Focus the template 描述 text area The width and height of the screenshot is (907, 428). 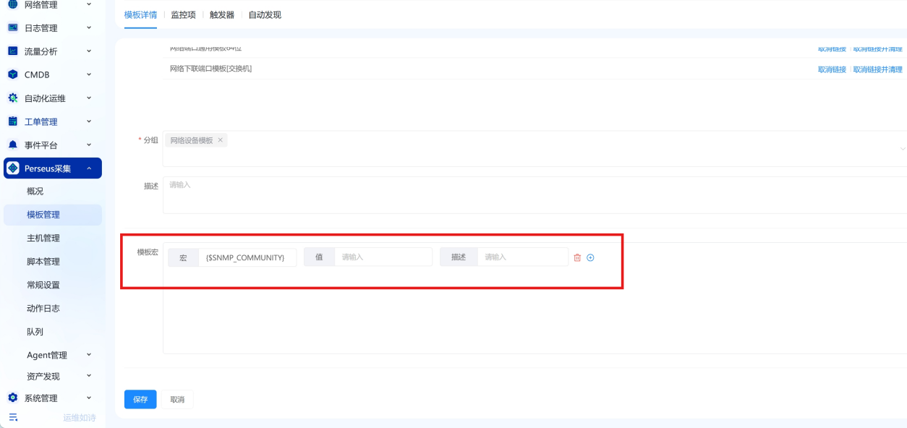[535, 195]
